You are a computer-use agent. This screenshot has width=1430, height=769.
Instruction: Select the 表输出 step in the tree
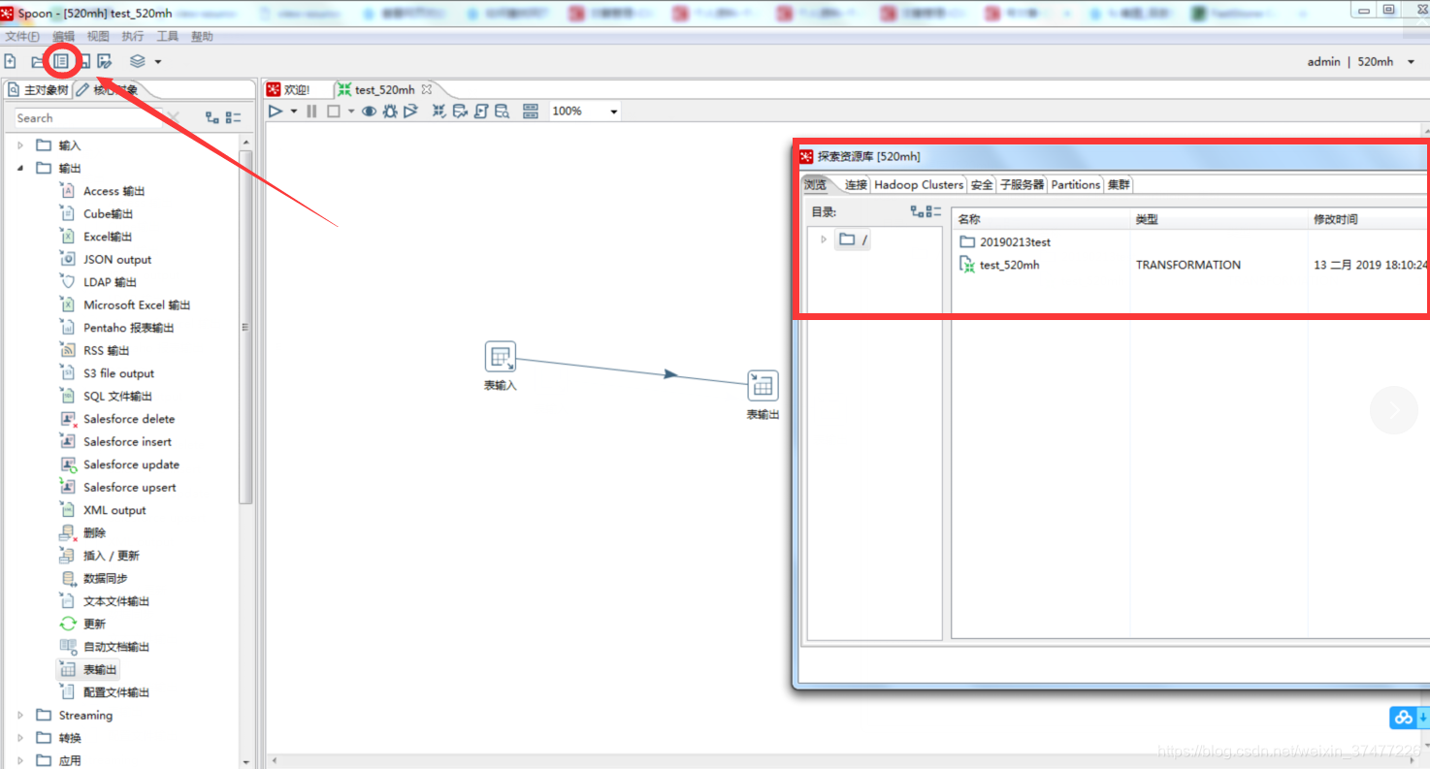point(88,670)
